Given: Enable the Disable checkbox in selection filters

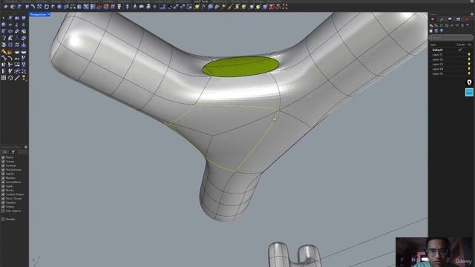Looking at the screenshot, I should [x=3, y=219].
